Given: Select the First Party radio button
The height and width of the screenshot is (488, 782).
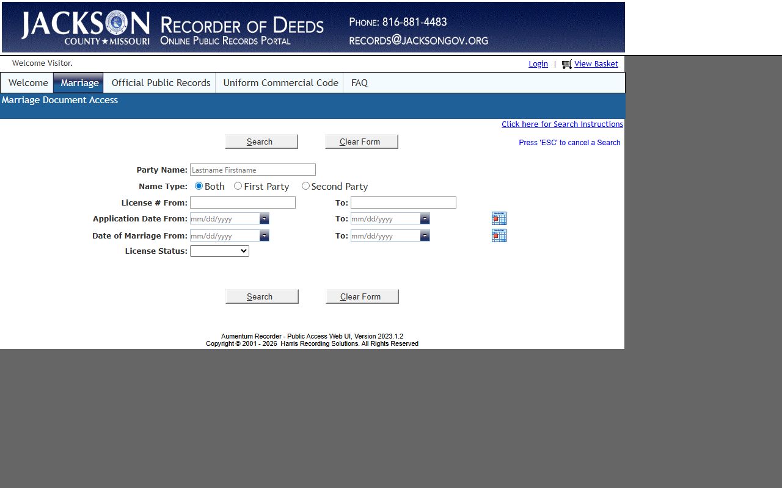Looking at the screenshot, I should pos(238,186).
